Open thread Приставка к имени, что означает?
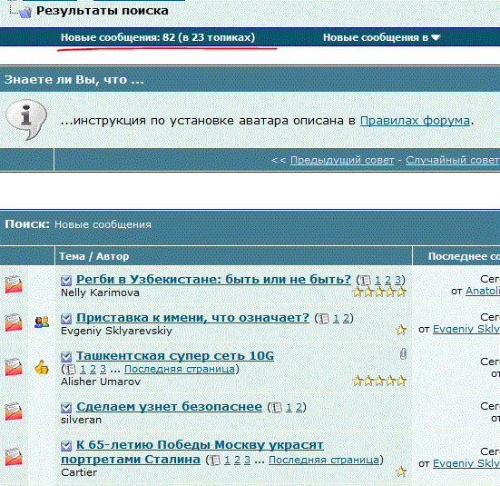This screenshot has height=486, width=500. pos(193,318)
